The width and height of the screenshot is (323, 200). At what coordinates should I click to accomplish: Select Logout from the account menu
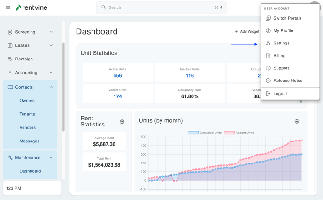click(x=280, y=94)
